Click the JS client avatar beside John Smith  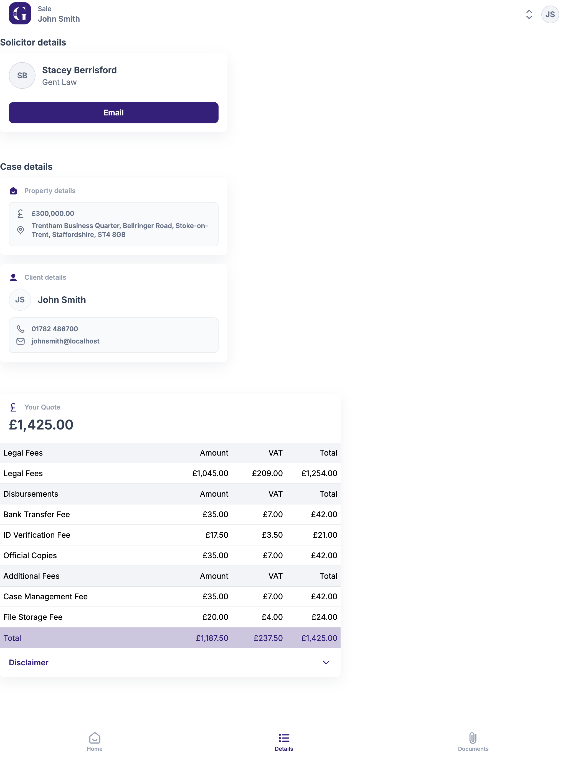(x=20, y=300)
